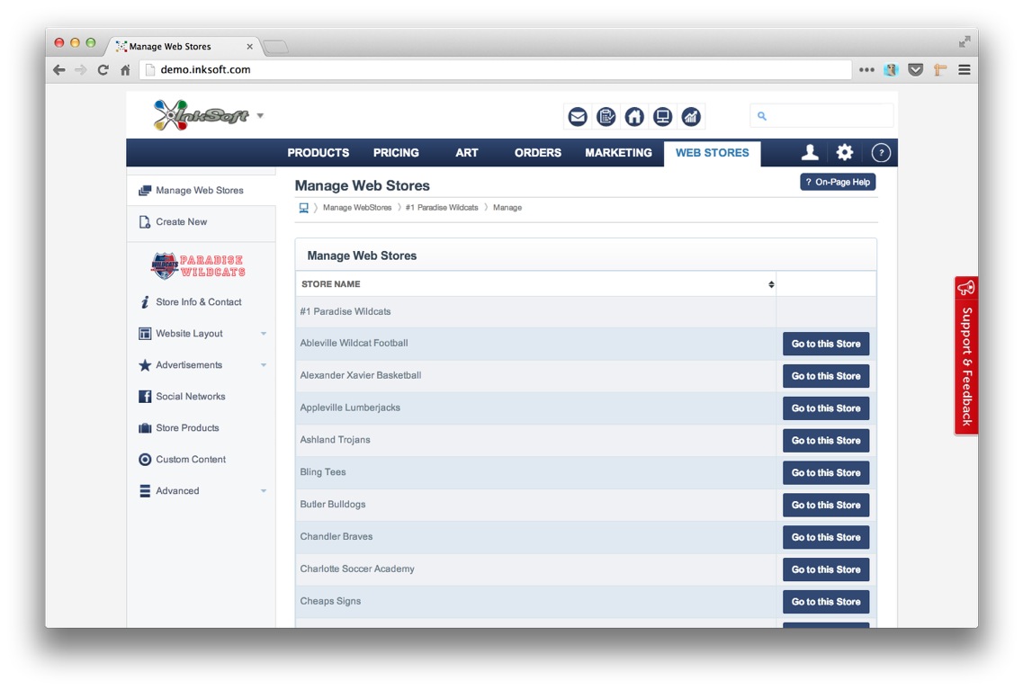The width and height of the screenshot is (1023, 690).
Task: Open the PRODUCTS menu
Action: (319, 153)
